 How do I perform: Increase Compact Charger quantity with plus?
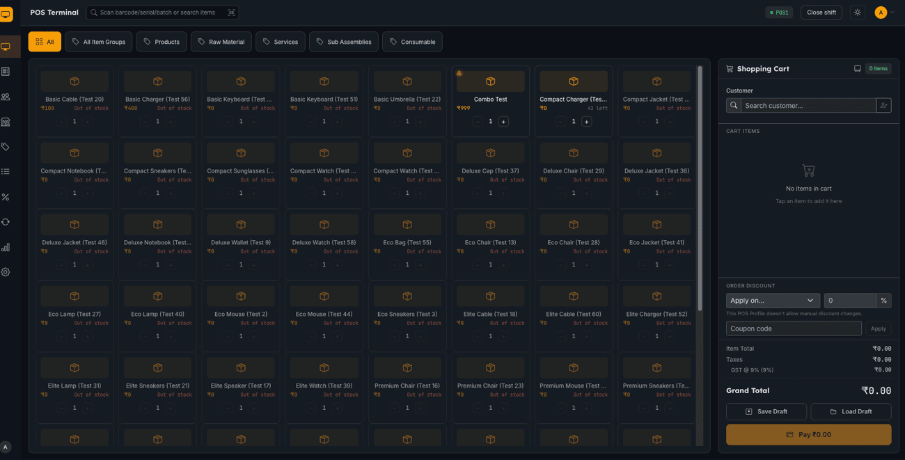[586, 121]
